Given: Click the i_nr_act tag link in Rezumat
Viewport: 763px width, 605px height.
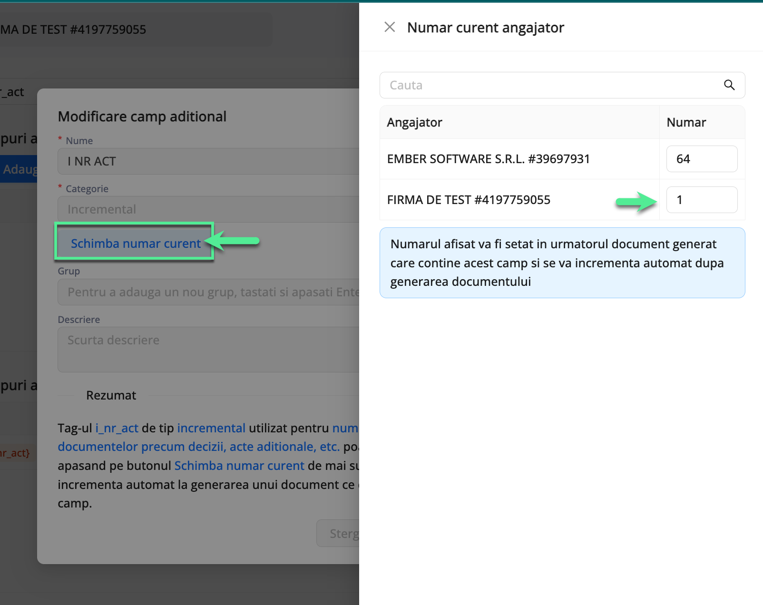Looking at the screenshot, I should tap(117, 428).
